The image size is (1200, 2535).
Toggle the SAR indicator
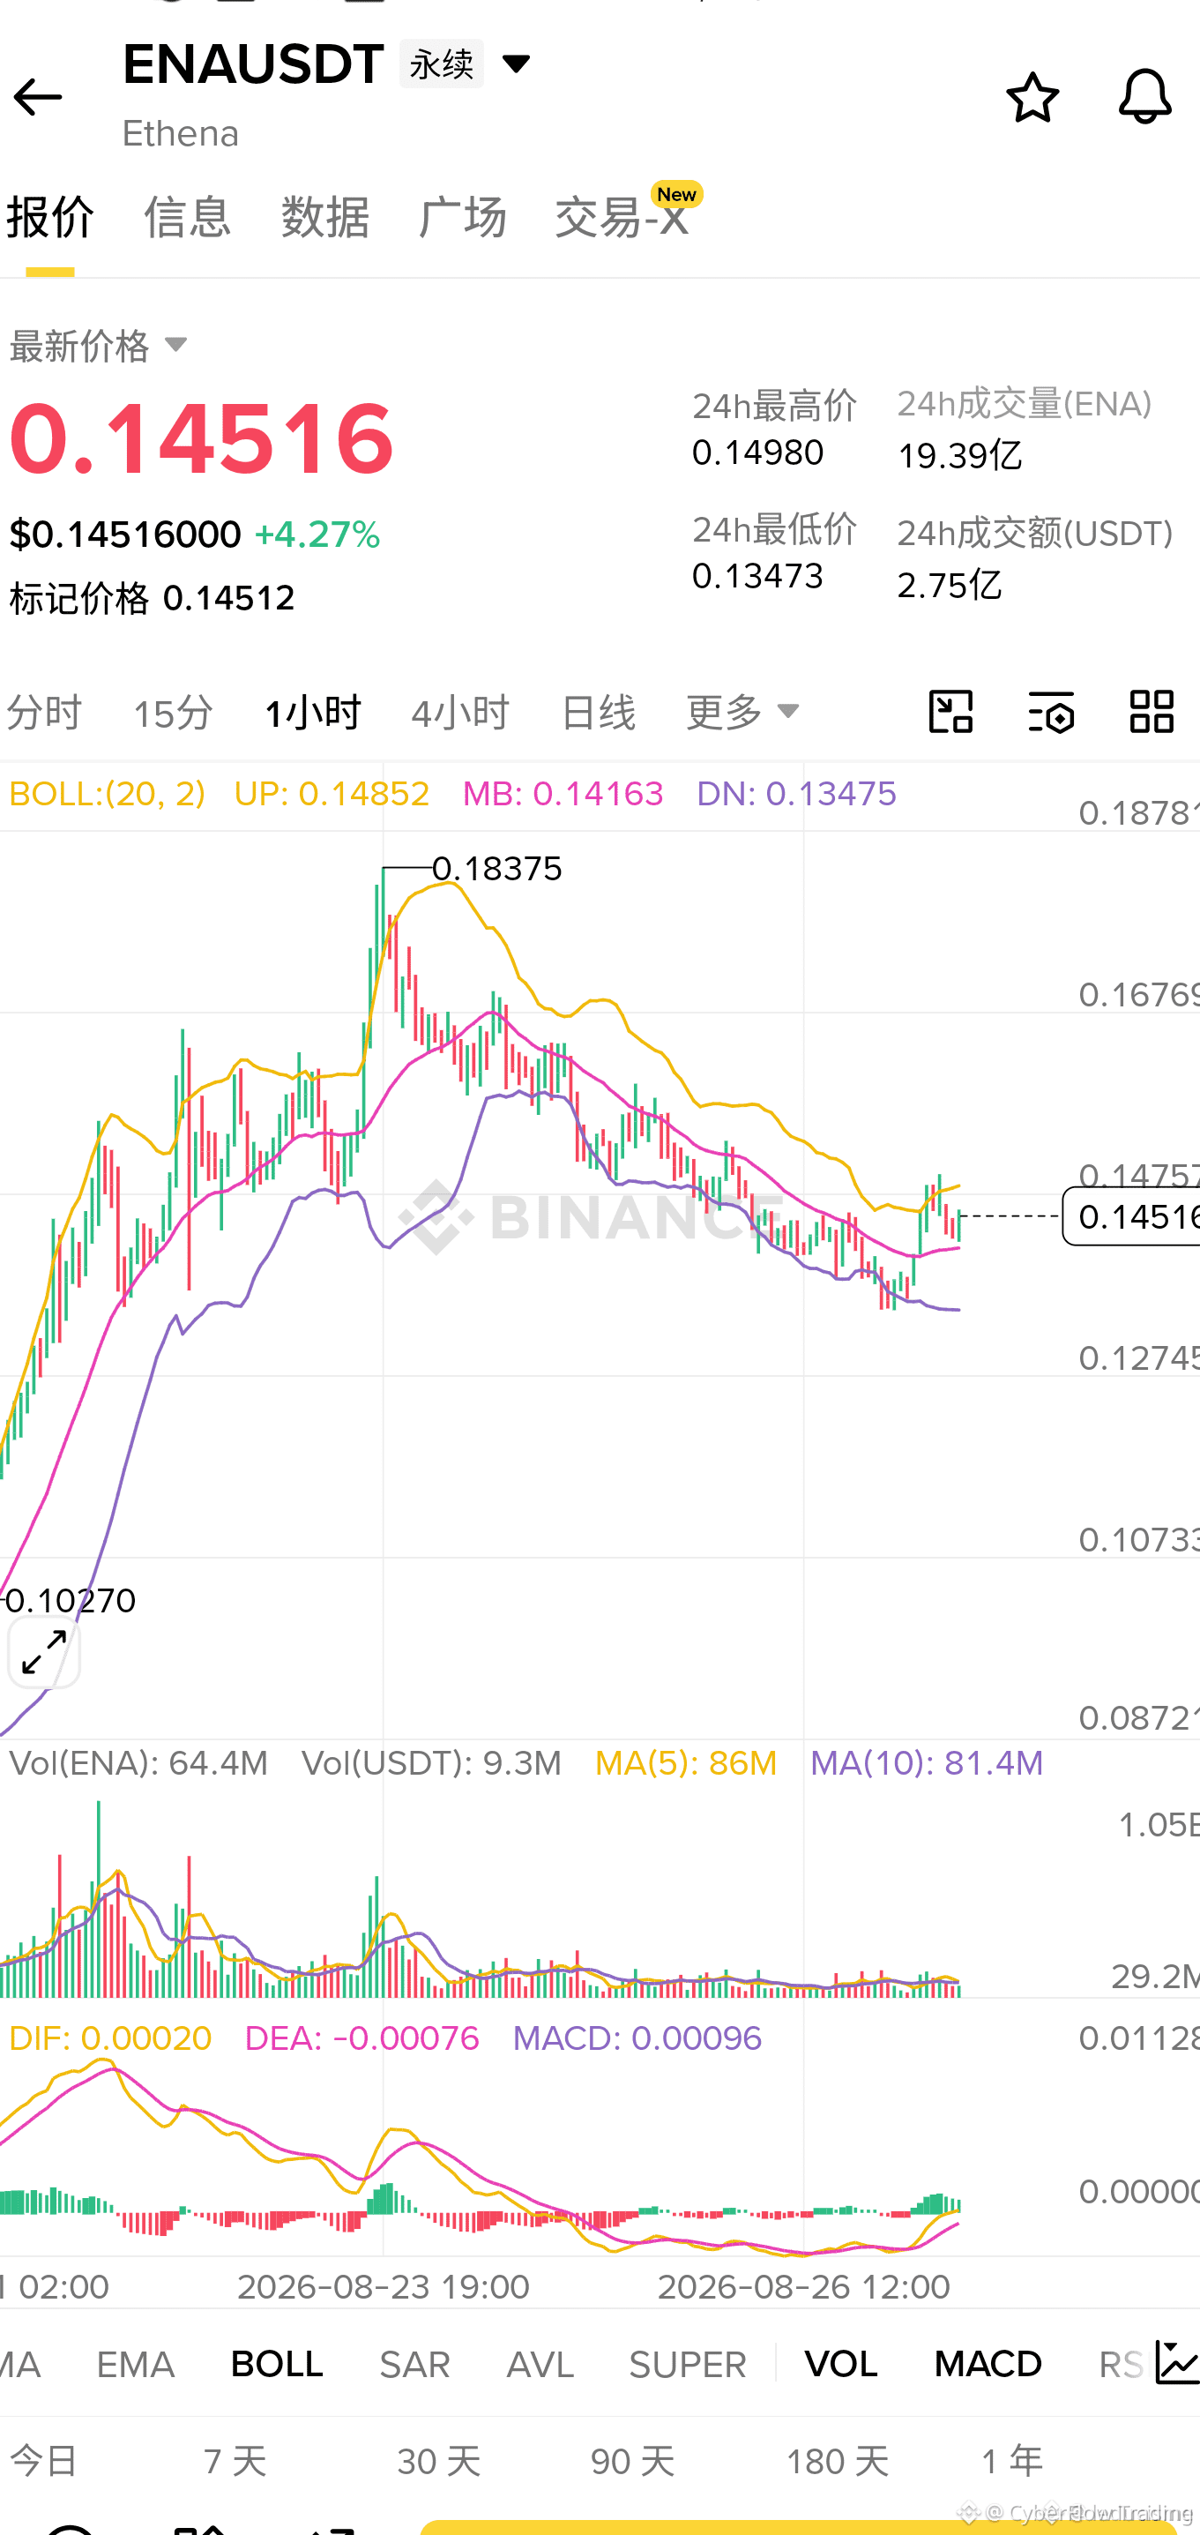point(415,2364)
